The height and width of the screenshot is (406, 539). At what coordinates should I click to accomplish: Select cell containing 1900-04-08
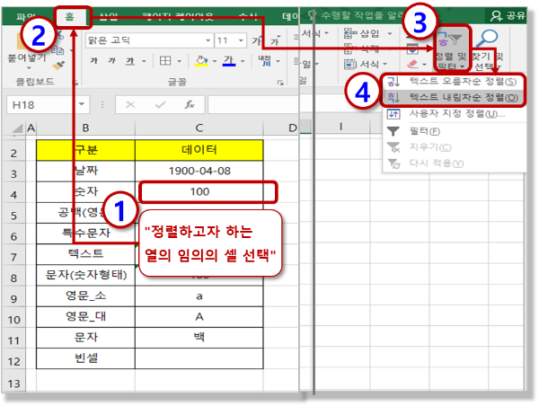[x=199, y=171]
